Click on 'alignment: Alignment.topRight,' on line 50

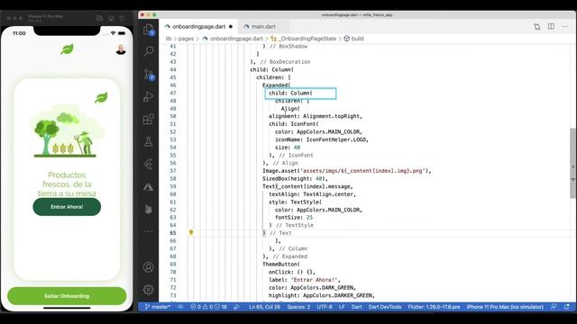316,116
